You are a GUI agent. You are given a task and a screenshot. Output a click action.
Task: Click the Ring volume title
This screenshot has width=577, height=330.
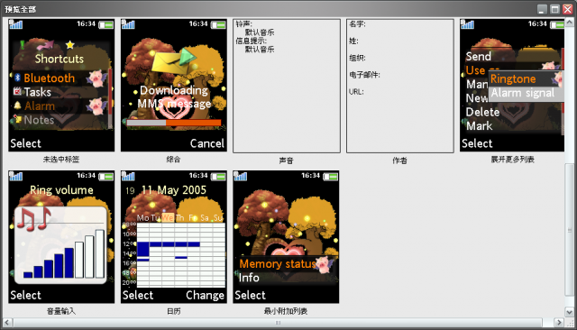61,190
